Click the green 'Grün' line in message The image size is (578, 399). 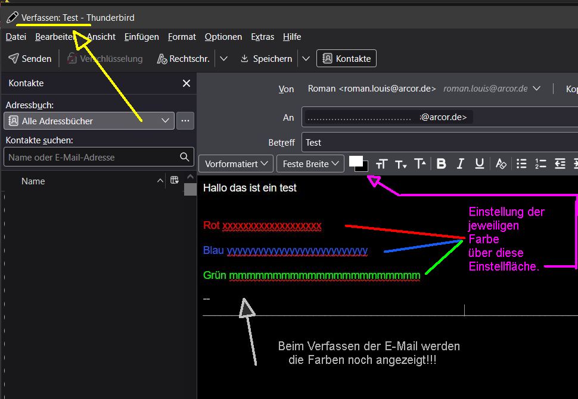[312, 275]
